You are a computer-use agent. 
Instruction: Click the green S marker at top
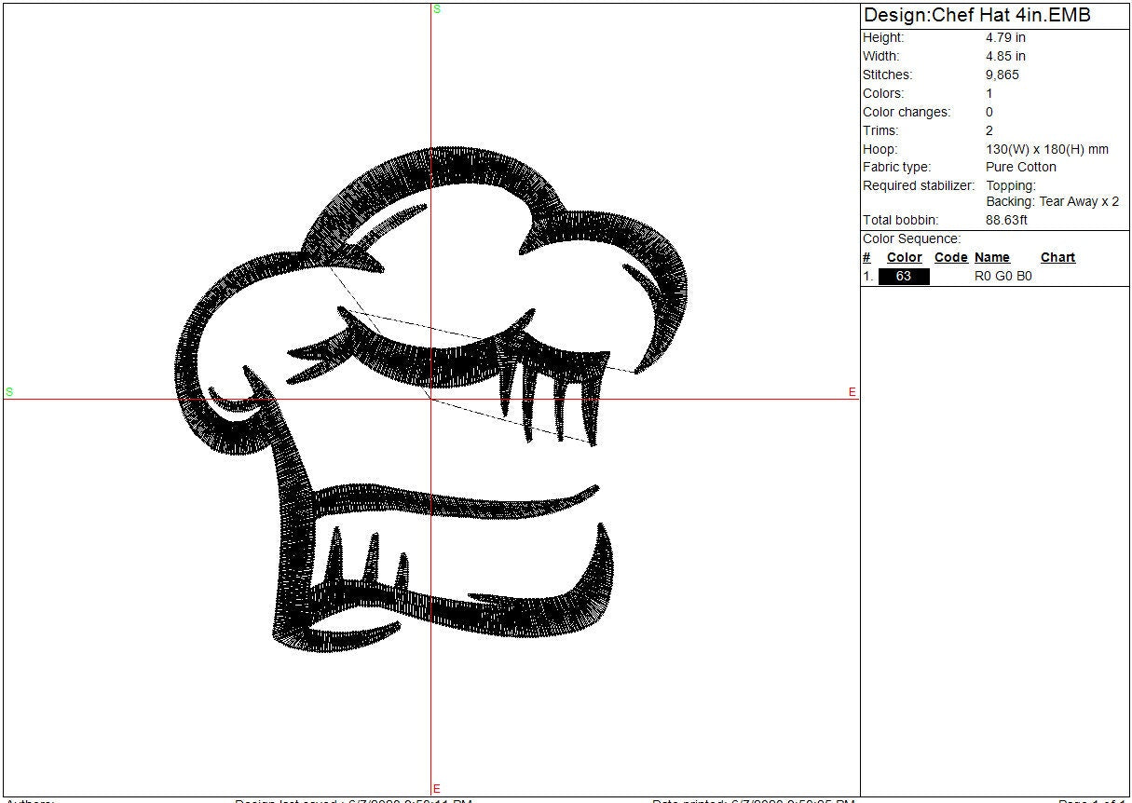[437, 9]
